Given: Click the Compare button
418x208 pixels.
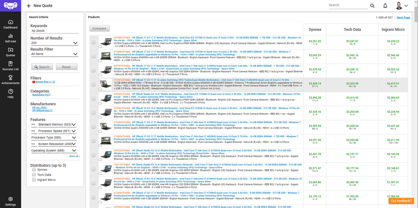Looking at the screenshot, I should click(x=99, y=28).
